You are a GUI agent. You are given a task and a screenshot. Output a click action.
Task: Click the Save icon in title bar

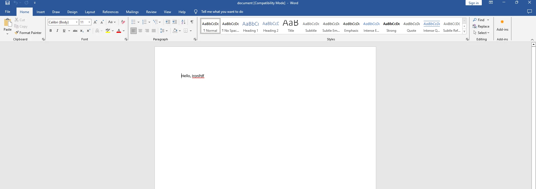point(8,3)
